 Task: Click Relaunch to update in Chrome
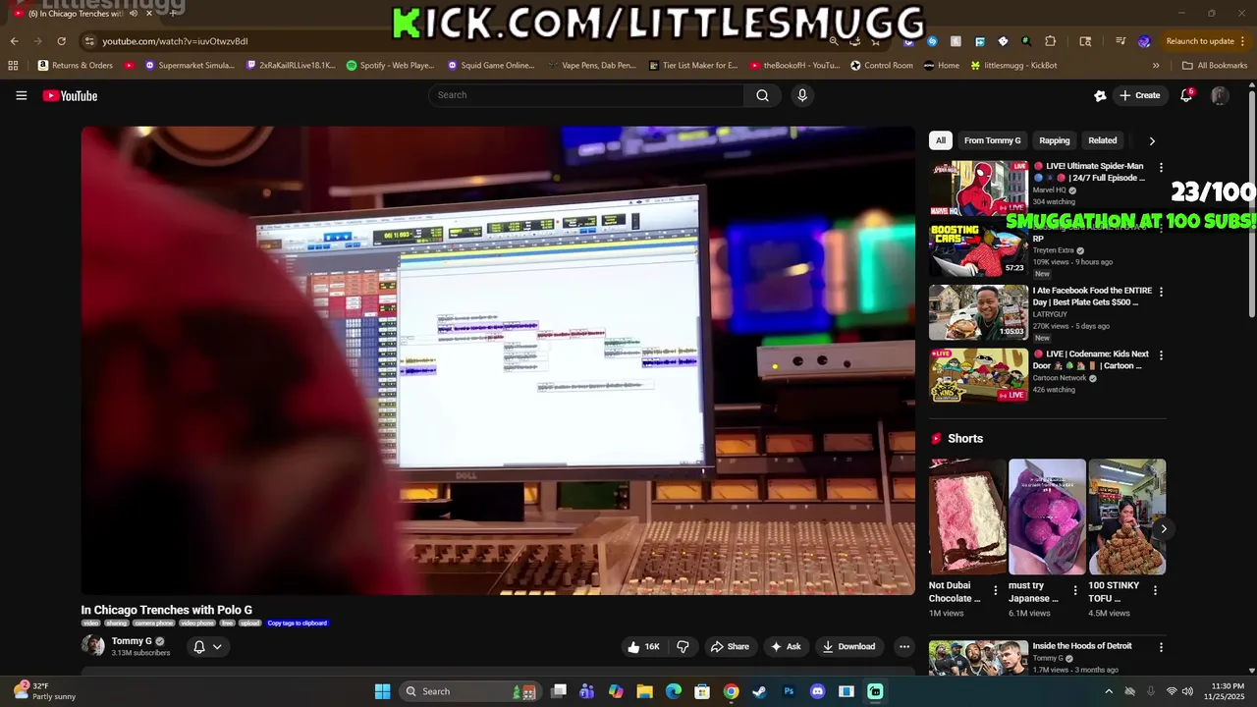click(x=1200, y=41)
